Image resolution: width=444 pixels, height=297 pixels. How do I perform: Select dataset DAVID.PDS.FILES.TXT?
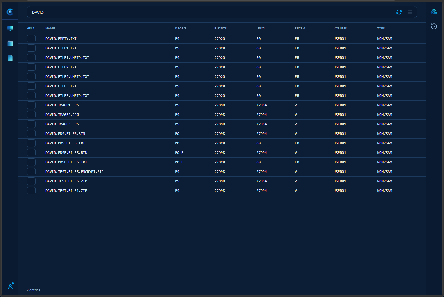65,143
